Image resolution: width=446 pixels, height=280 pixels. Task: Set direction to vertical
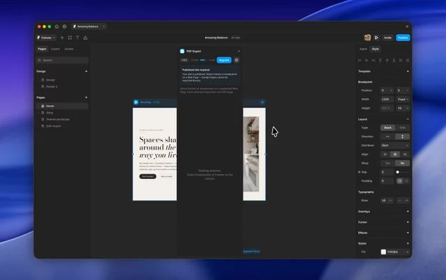pyautogui.click(x=403, y=137)
